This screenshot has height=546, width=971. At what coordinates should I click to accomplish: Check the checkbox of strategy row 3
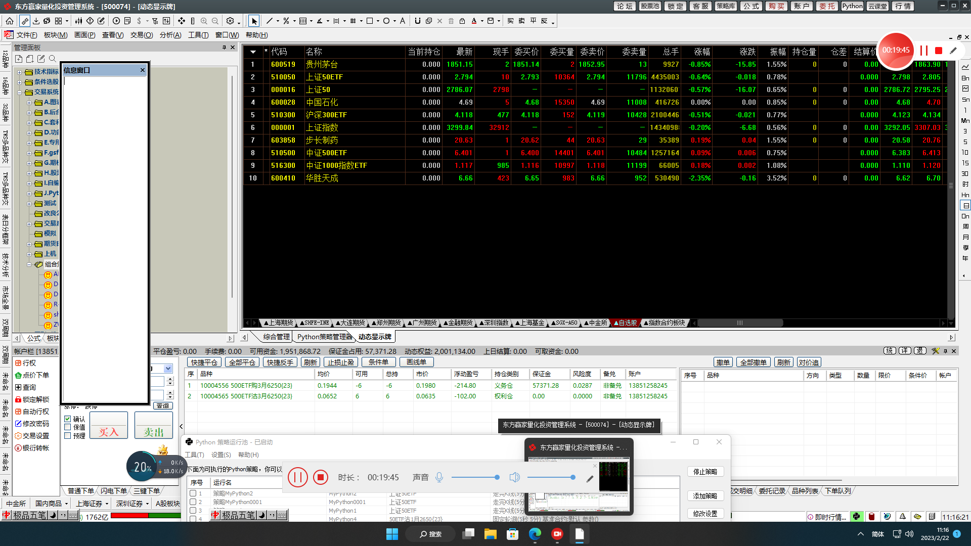coord(193,511)
